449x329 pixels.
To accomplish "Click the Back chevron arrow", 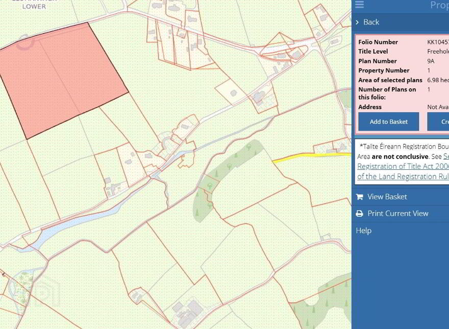I will click(357, 22).
